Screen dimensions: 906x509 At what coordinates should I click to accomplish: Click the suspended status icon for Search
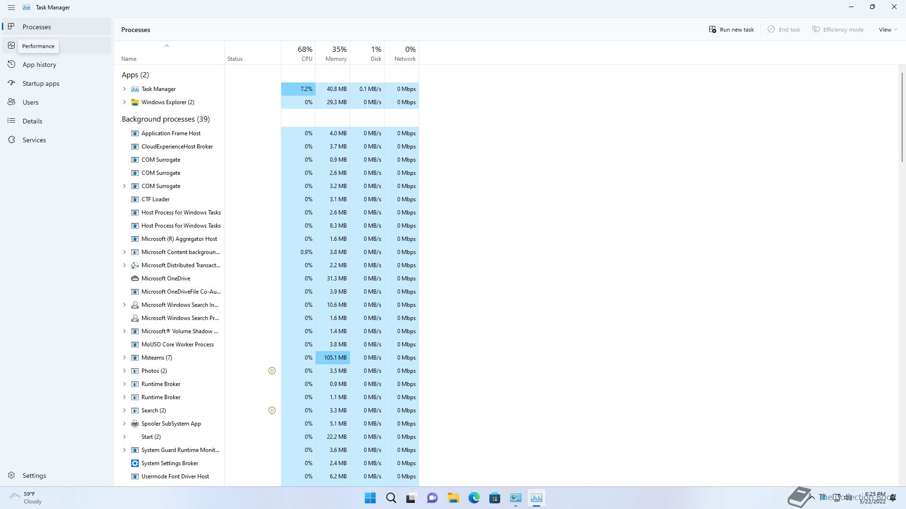pos(272,410)
